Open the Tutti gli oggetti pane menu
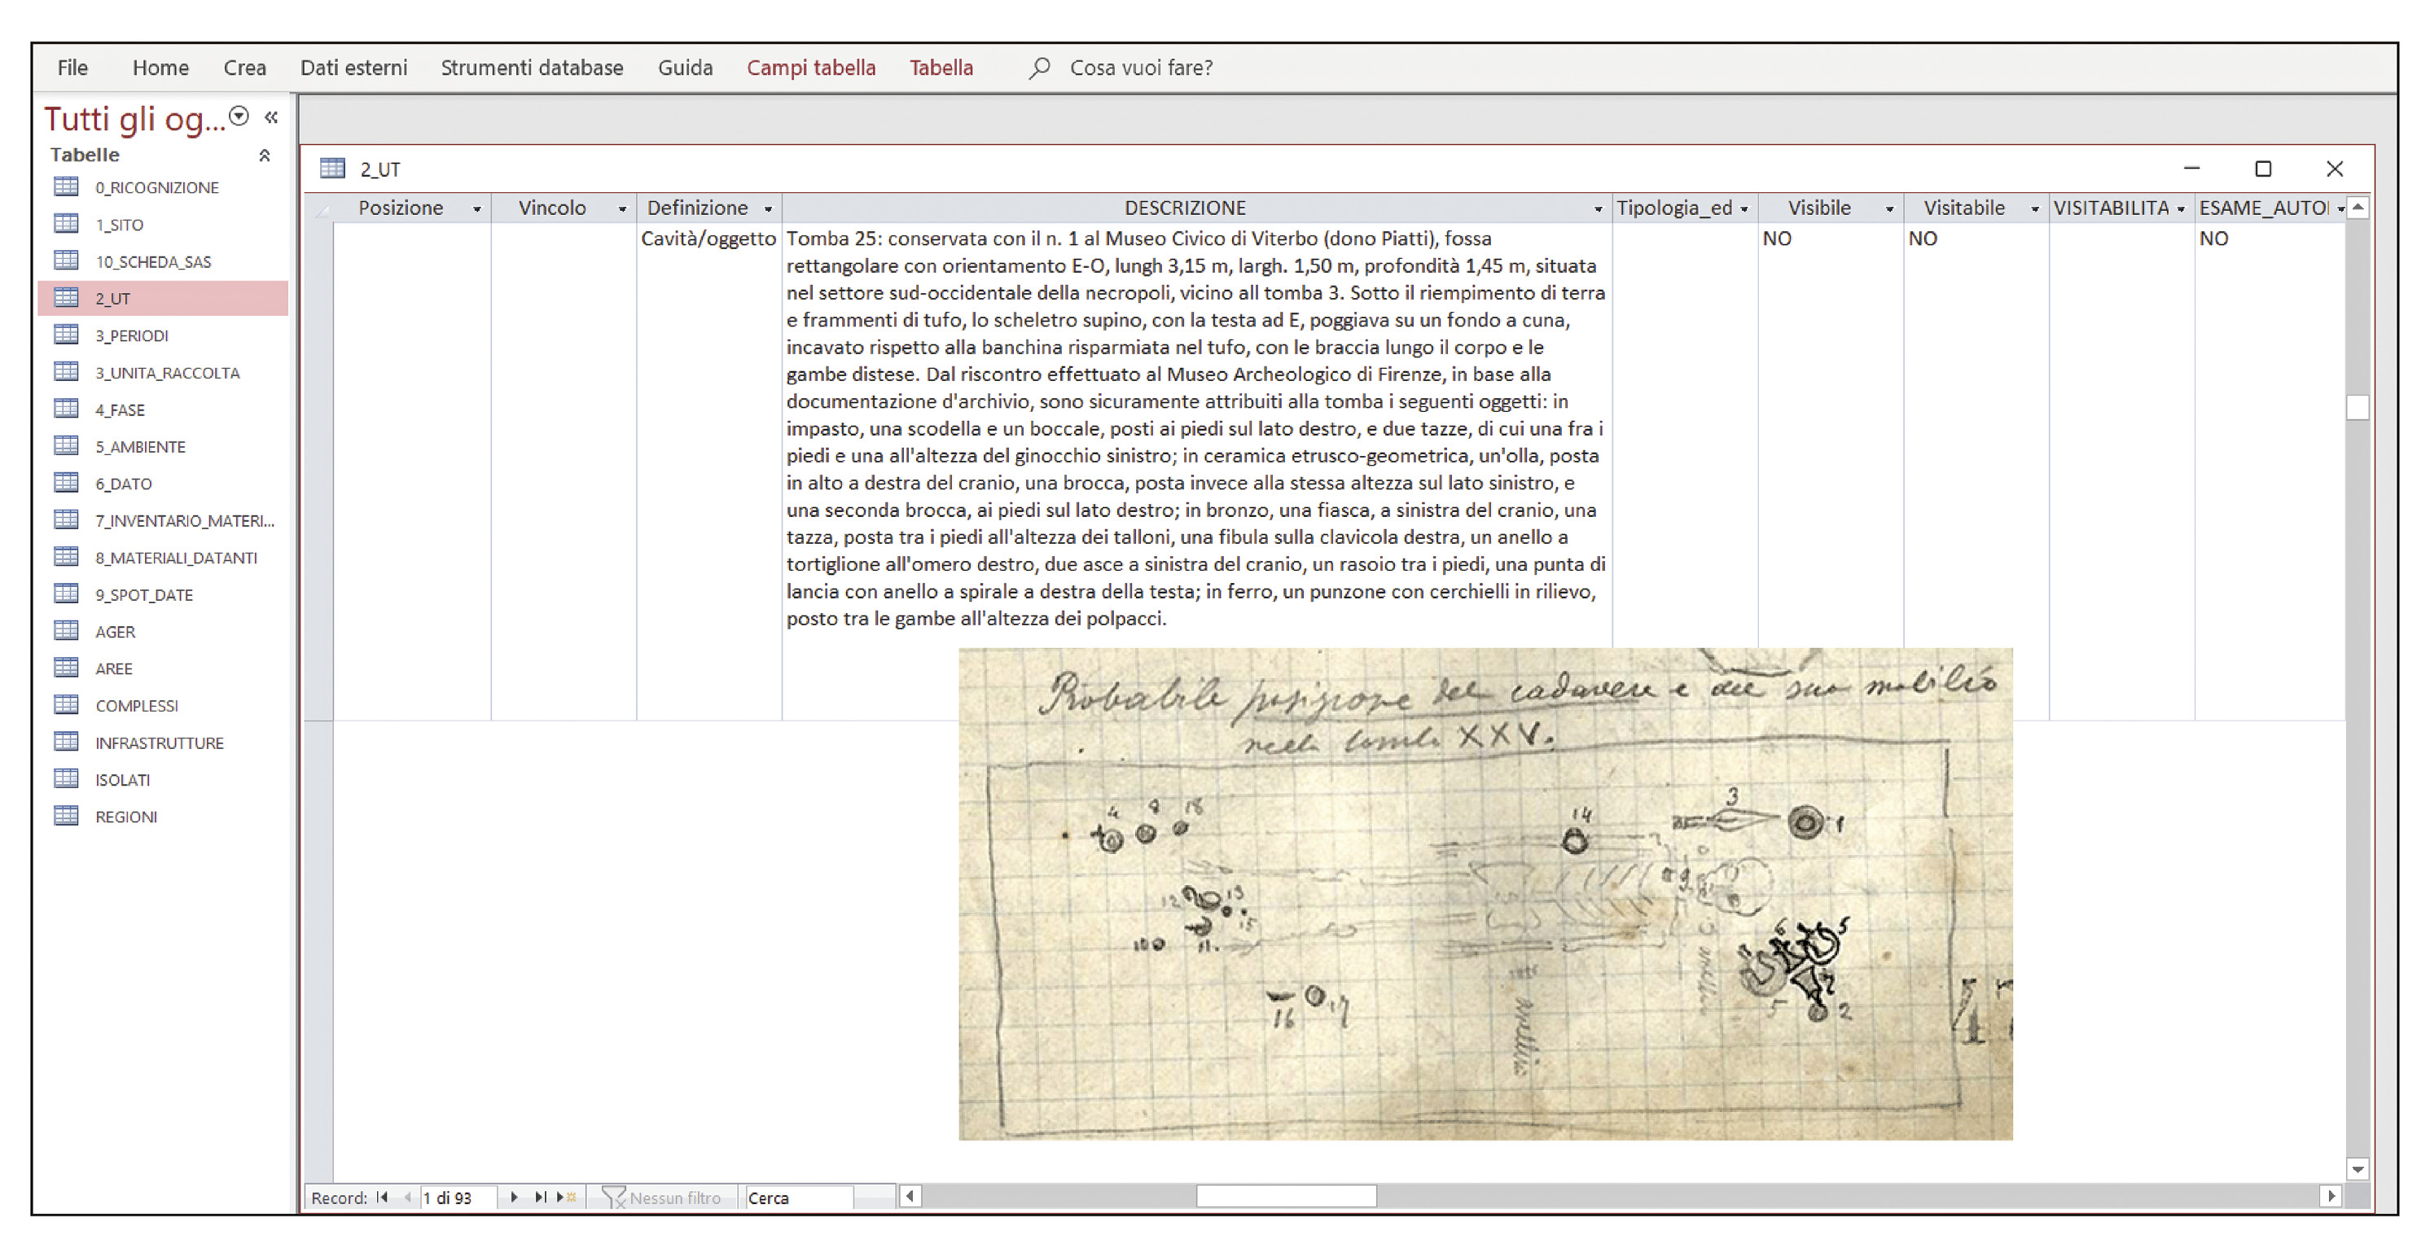The image size is (2430, 1253). (x=239, y=116)
